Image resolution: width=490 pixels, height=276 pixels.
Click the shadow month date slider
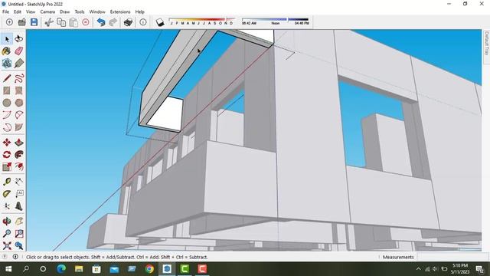(201, 19)
